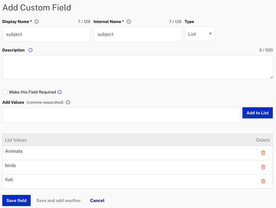Click the Add Values comma-separated input
This screenshot has width=276, height=208.
click(x=121, y=115)
